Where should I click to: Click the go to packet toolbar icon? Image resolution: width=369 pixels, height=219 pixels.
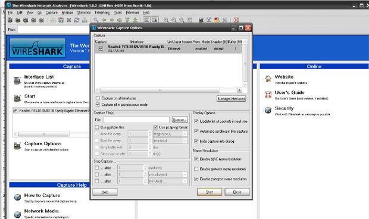tap(120, 20)
